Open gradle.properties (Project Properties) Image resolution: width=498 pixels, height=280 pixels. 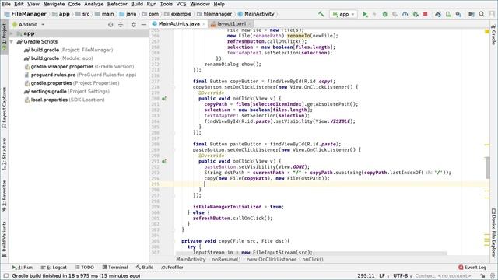[72, 83]
